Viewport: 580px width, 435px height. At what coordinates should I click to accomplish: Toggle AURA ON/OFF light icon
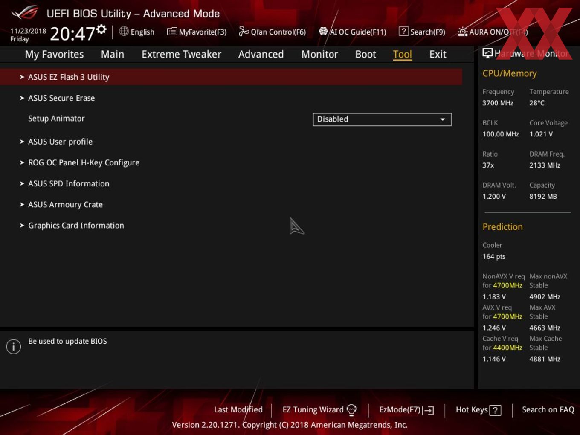463,32
